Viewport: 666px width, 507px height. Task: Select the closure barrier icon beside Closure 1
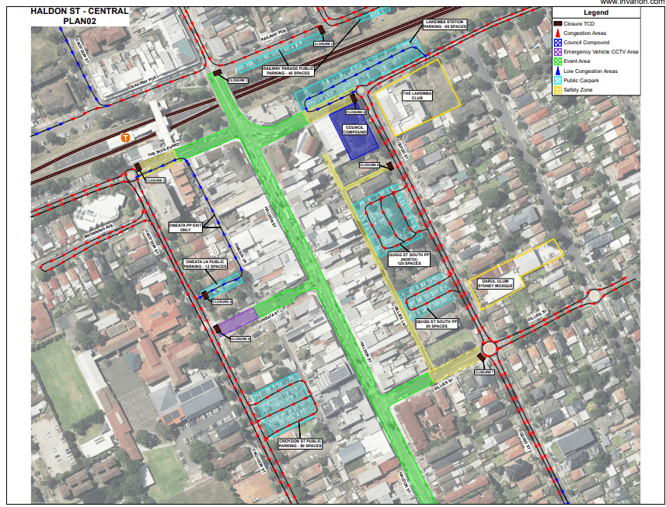point(218,75)
